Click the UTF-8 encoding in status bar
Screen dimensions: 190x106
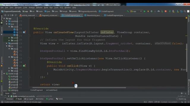[x=157, y=102]
